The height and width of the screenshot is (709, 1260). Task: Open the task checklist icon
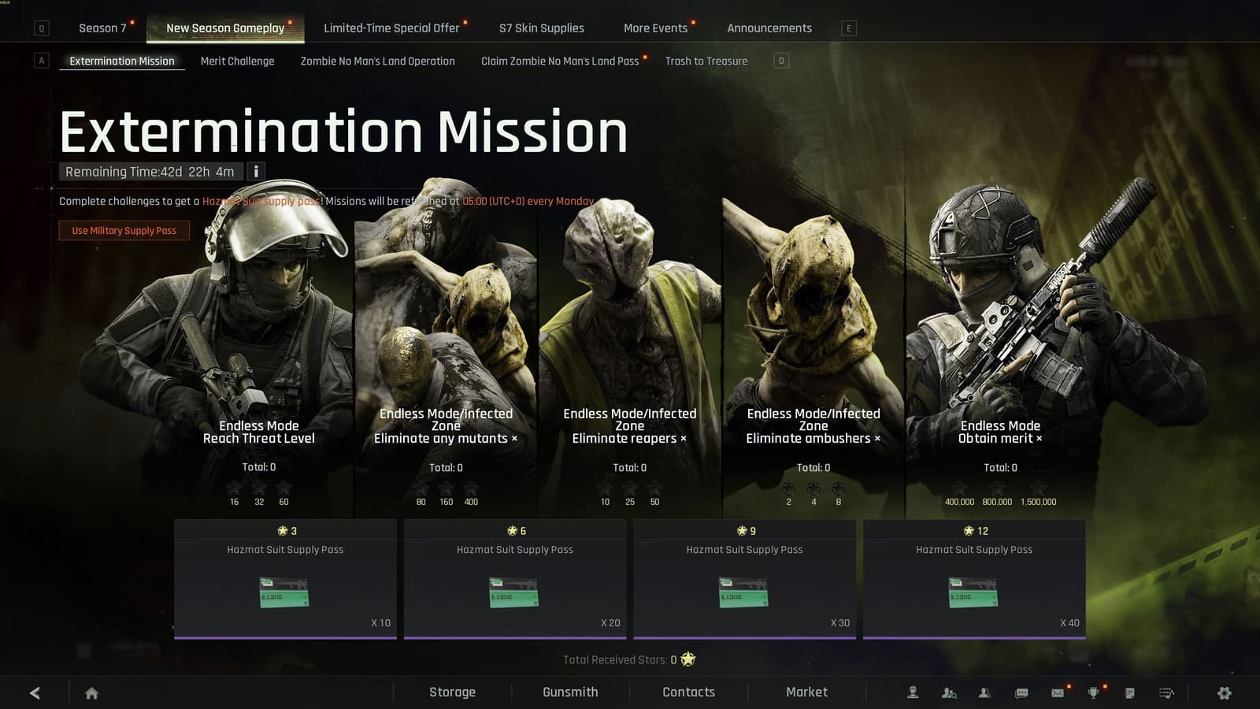(x=1166, y=692)
